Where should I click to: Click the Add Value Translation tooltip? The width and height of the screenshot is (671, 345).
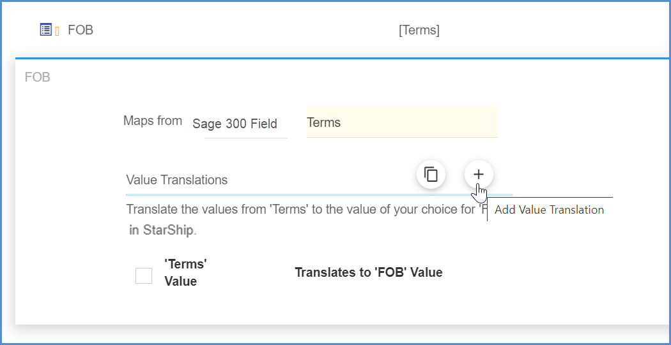click(549, 210)
